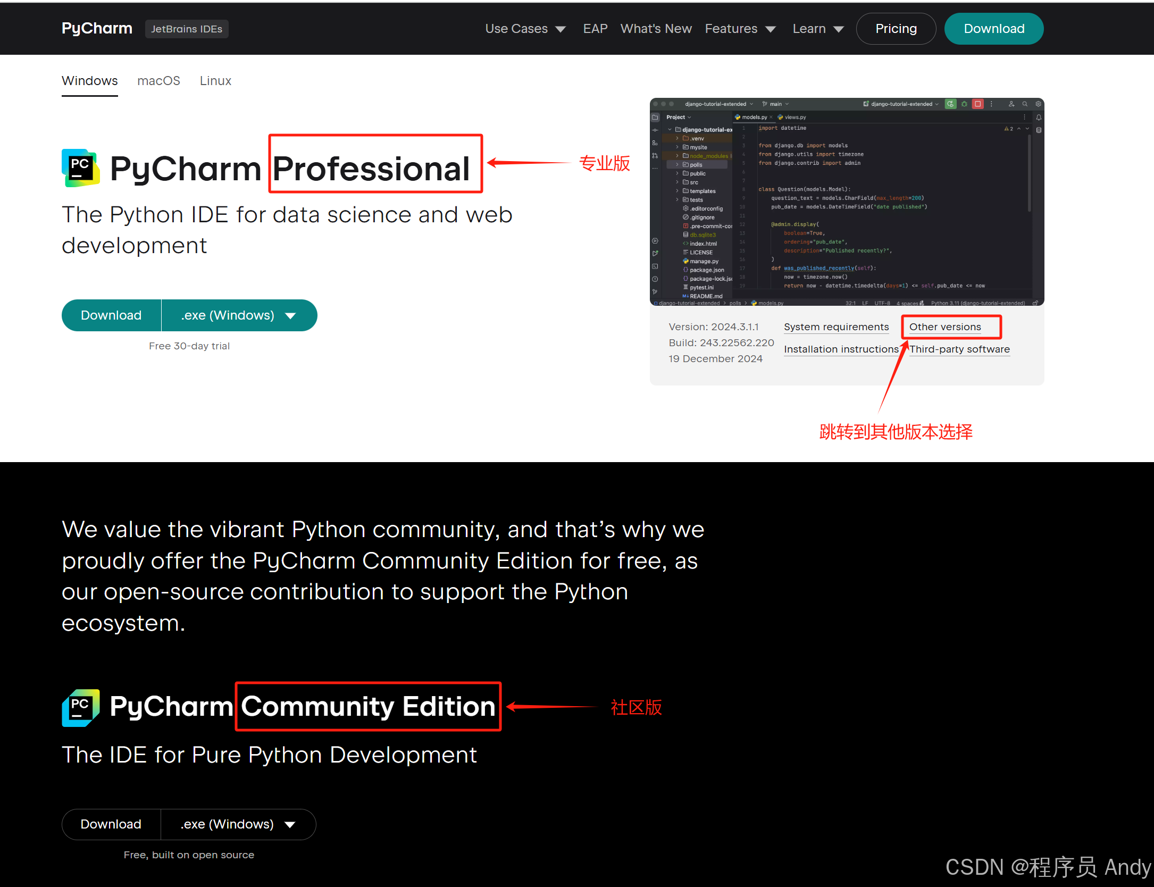Click the PyCharm Professional logo icon
Viewport: 1154px width, 887px height.
[81, 168]
